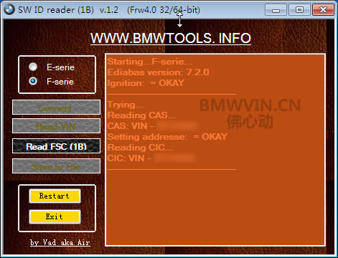The height and width of the screenshot is (258, 338).
Task: Click the Read FSC (1B) button
Action: click(56, 146)
